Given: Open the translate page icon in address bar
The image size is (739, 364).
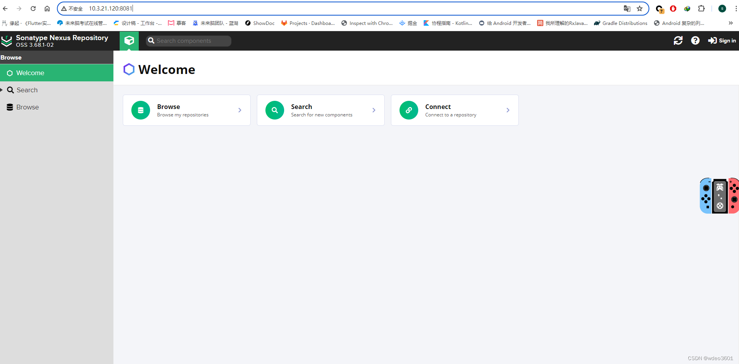Looking at the screenshot, I should point(627,9).
